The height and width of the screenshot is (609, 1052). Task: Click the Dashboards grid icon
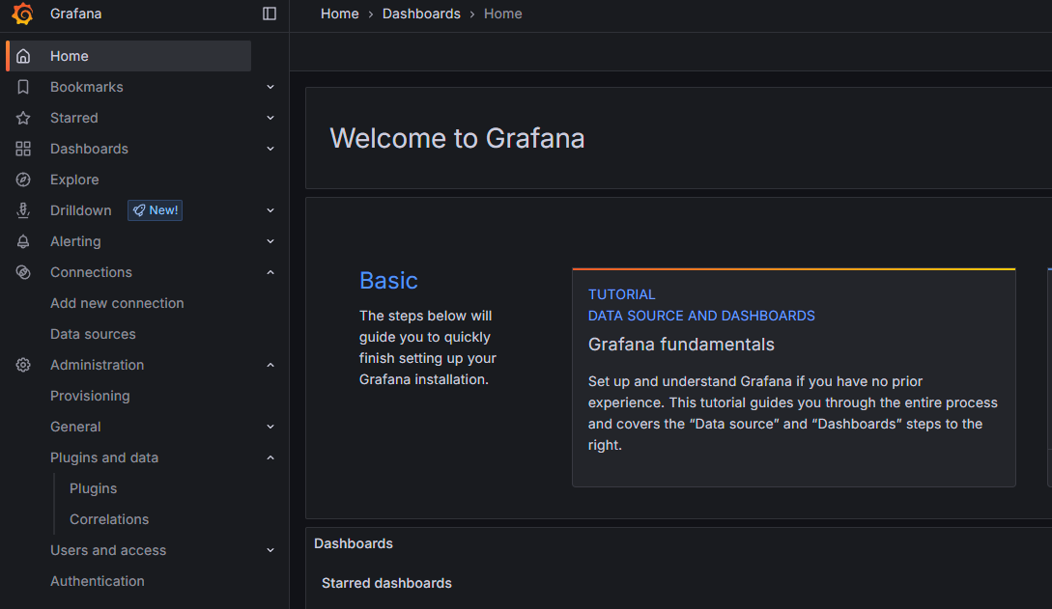tap(23, 149)
